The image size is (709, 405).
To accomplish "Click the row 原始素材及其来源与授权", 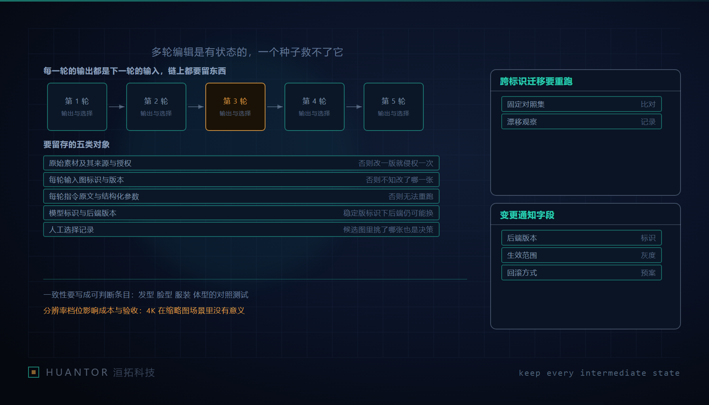I will click(241, 163).
